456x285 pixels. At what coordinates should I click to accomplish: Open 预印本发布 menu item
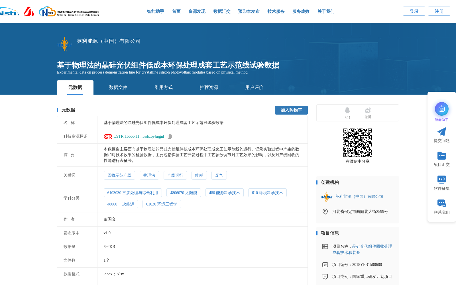pos(249,11)
